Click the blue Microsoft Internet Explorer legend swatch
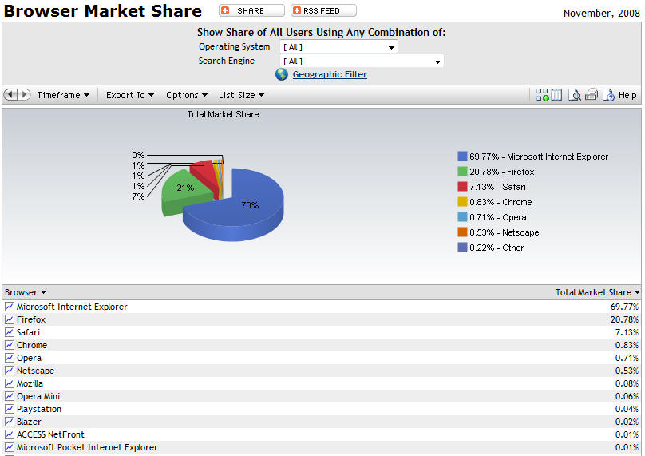Viewport: 645px width, 456px height. coord(462,157)
